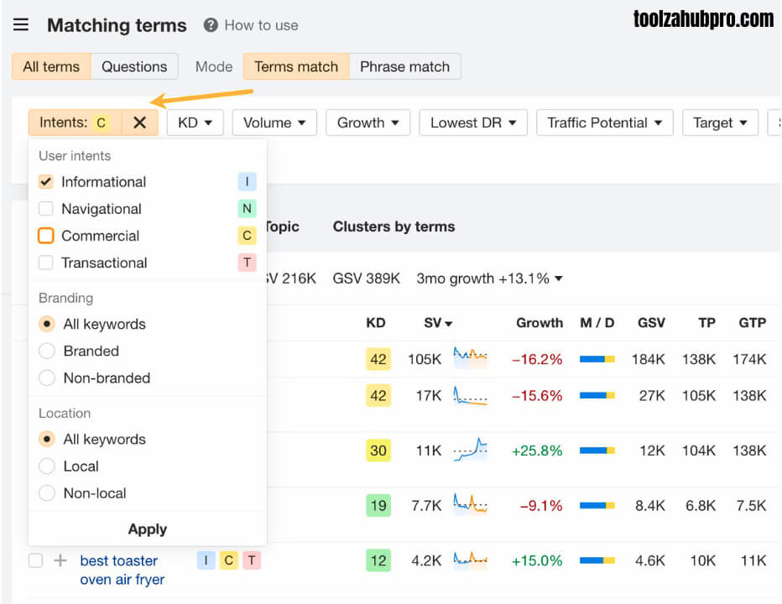Open the Growth filter dropdown
This screenshot has height=604, width=782.
coord(368,122)
